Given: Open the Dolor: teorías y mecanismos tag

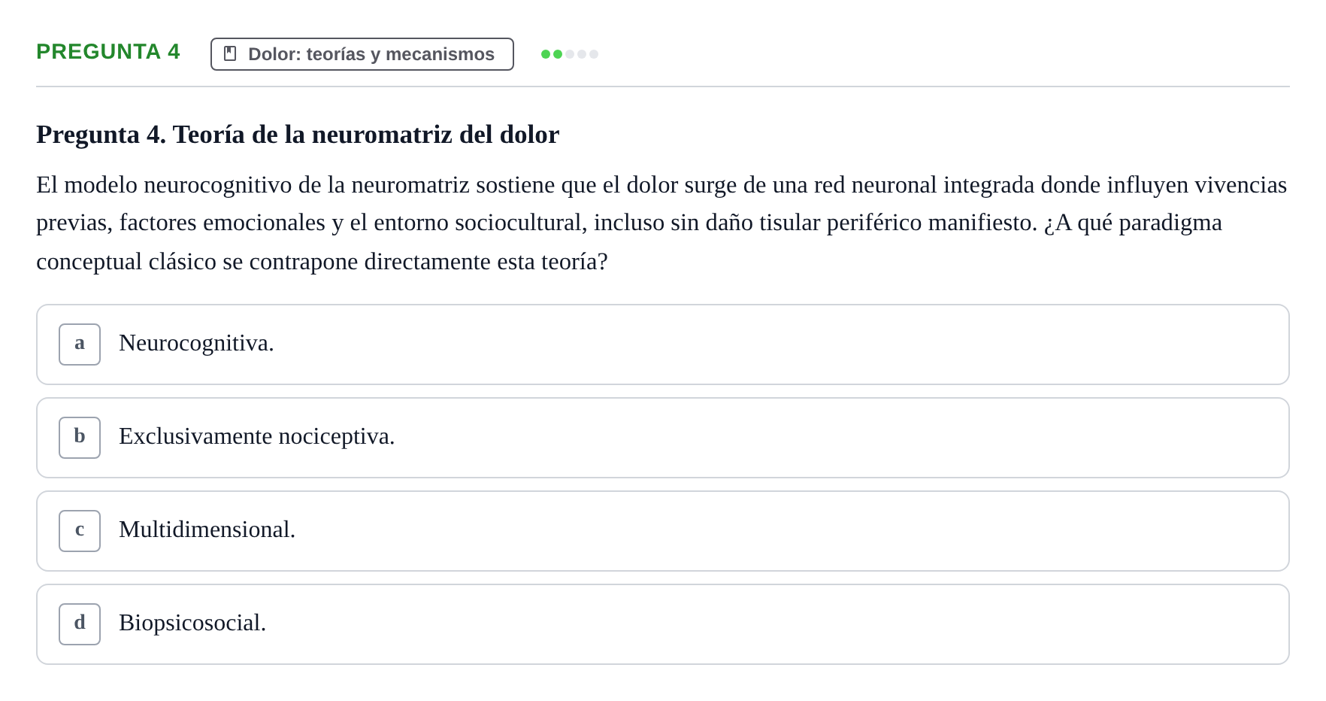Looking at the screenshot, I should (362, 54).
